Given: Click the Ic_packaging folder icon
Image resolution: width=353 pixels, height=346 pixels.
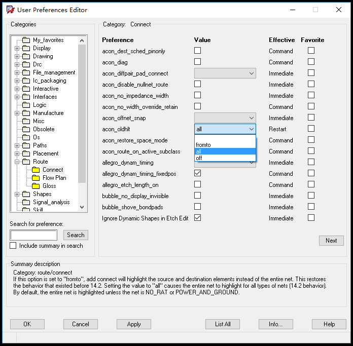Looking at the screenshot, I should (26, 81).
